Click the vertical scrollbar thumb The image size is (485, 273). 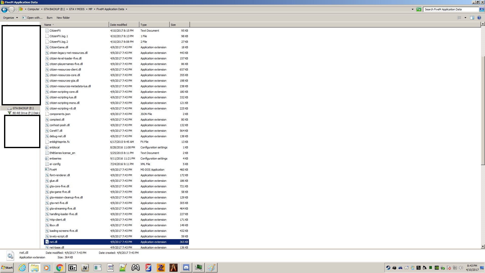pos(483,110)
